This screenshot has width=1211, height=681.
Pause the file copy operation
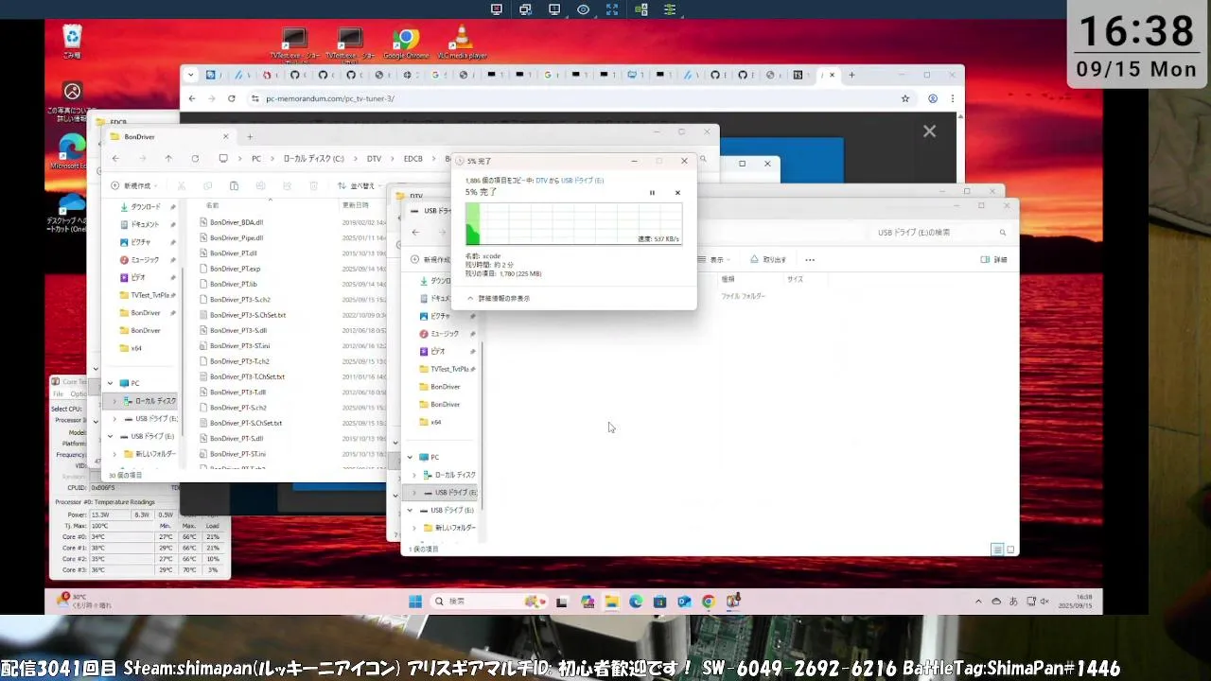coord(652,193)
